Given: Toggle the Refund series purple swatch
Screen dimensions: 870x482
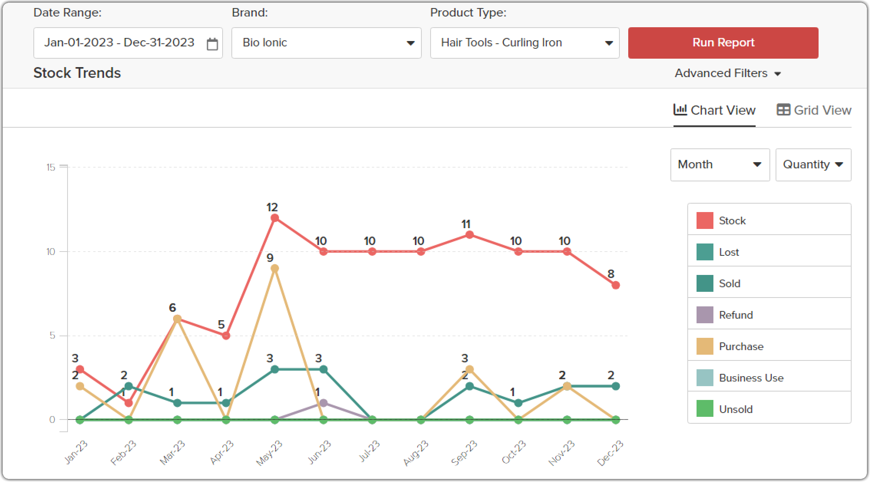Looking at the screenshot, I should (x=705, y=315).
